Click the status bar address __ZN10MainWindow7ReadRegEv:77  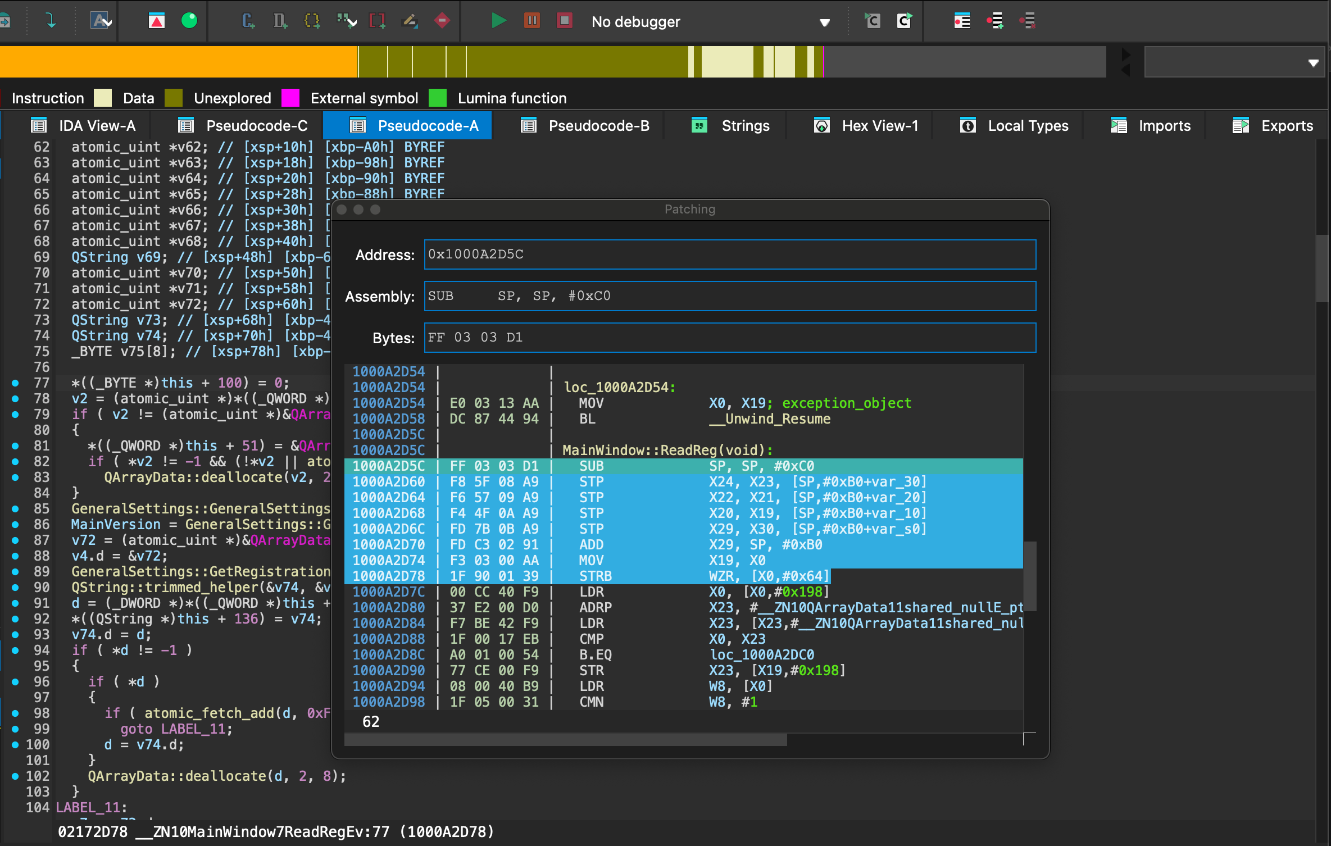pos(263,832)
